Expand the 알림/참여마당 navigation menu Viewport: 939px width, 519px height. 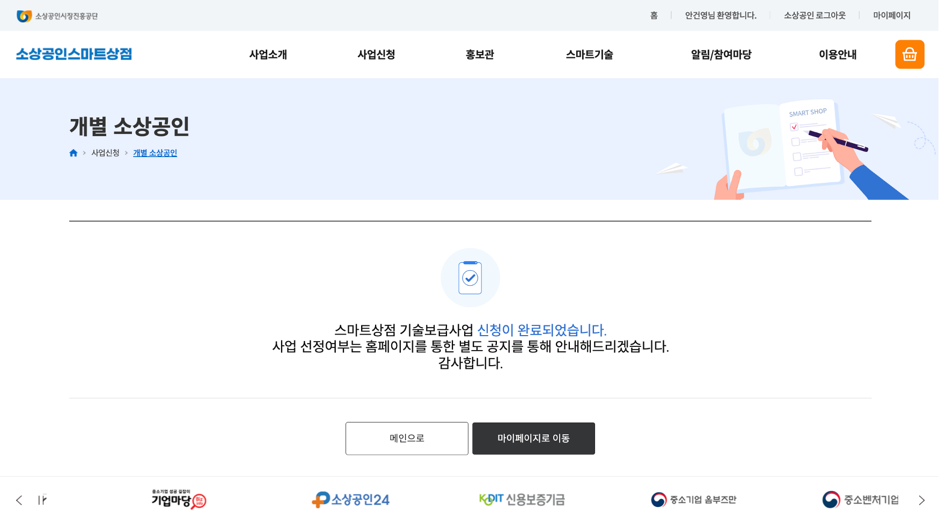click(x=721, y=55)
